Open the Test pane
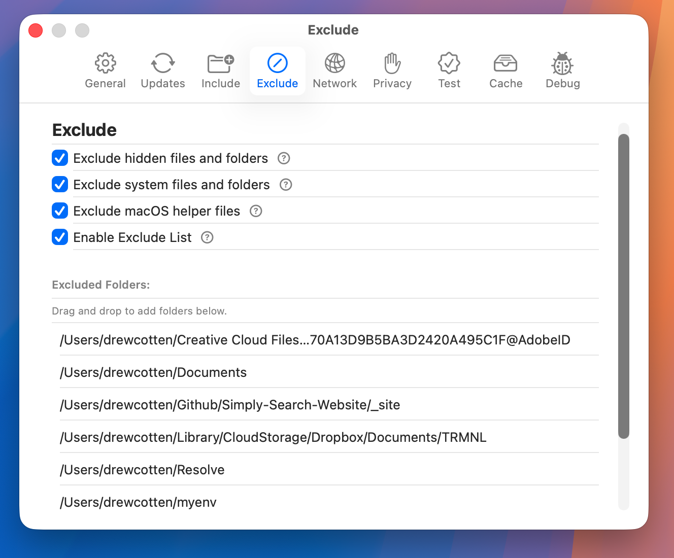 coord(449,70)
